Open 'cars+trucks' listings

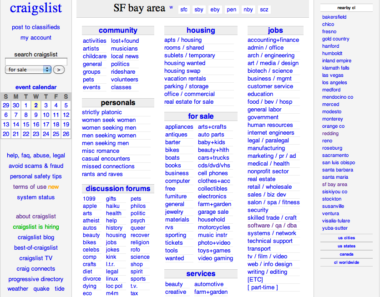213,158
